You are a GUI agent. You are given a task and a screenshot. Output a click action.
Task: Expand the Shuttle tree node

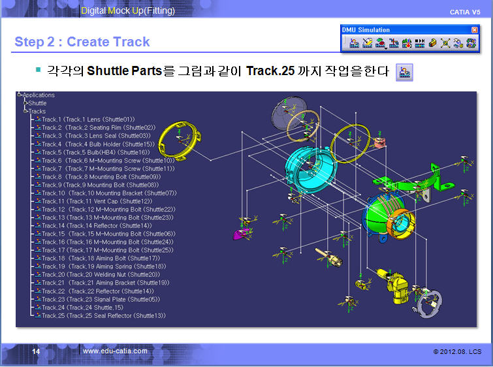25,103
